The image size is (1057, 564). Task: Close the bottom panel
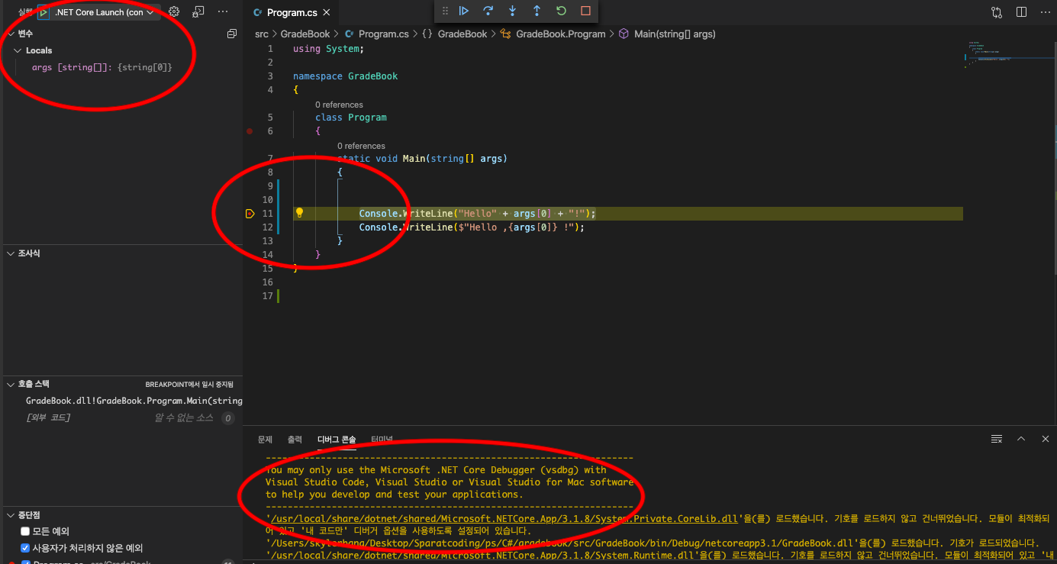coord(1046,439)
